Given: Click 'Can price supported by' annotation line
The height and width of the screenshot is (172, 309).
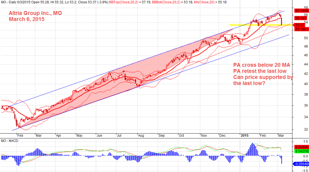Looking at the screenshot, I should coord(263,77).
